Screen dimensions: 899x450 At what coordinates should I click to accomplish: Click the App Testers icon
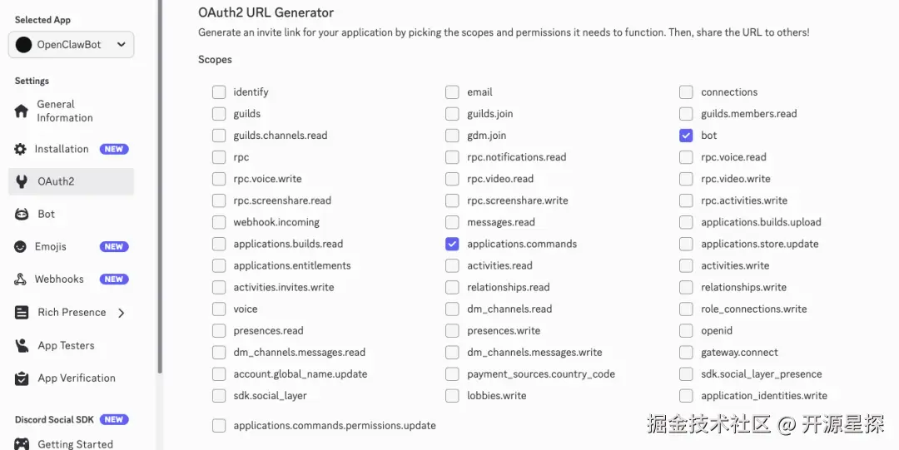(22, 345)
